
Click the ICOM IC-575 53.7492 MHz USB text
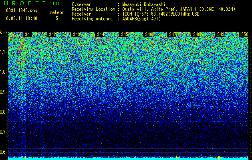(x=161, y=14)
